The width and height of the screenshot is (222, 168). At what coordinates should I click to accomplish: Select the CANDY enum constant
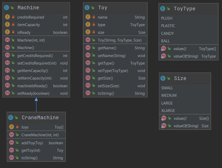(x=167, y=33)
